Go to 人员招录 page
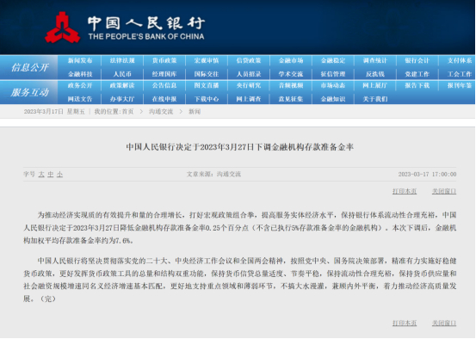Screen dimensions: 476x339 point(249,74)
